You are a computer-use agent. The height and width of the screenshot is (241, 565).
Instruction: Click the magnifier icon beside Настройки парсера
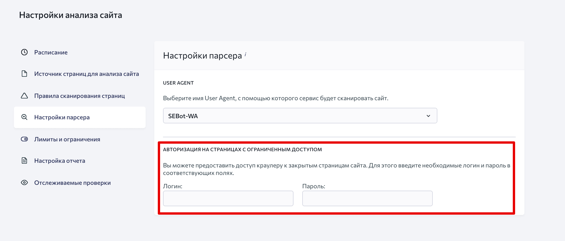coord(24,117)
